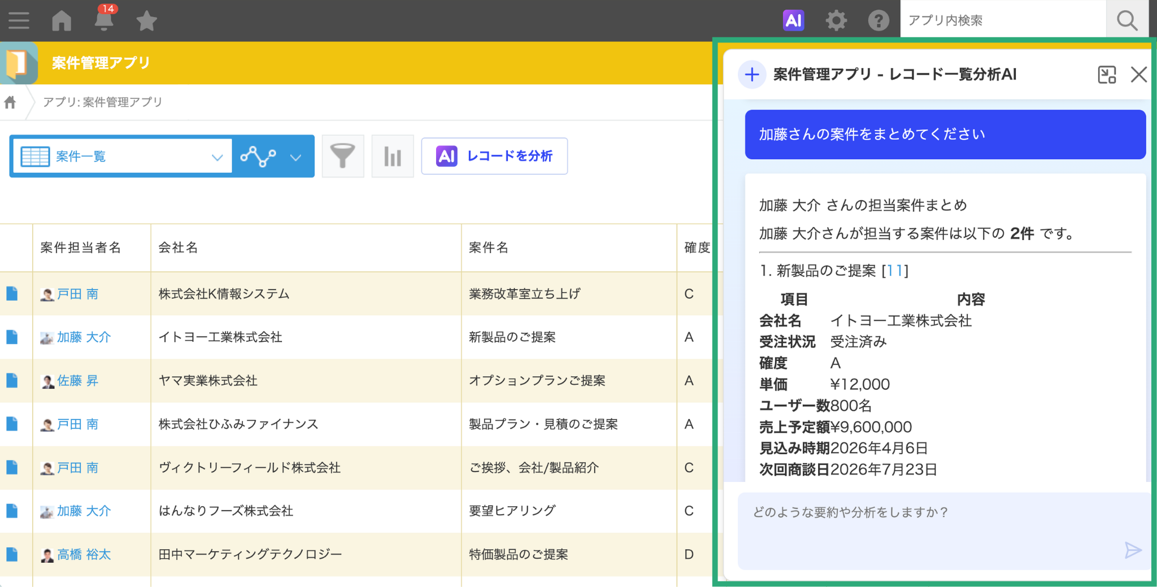Open the アプリ: 案件管理アプリ breadcrumb link

point(102,102)
